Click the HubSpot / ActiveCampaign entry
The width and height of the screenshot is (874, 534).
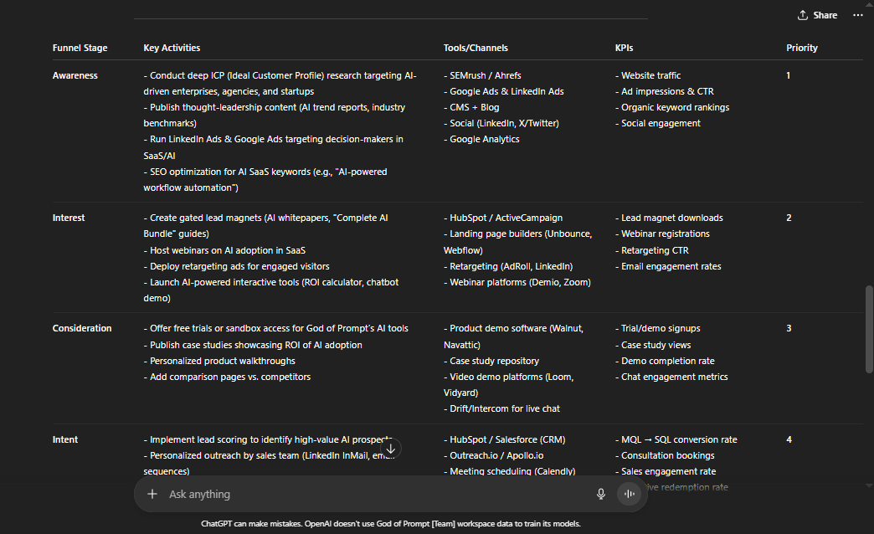click(x=503, y=218)
